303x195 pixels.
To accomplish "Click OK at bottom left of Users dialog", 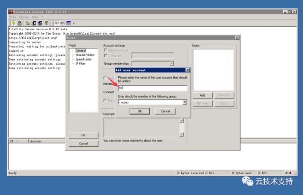I will tap(83, 135).
